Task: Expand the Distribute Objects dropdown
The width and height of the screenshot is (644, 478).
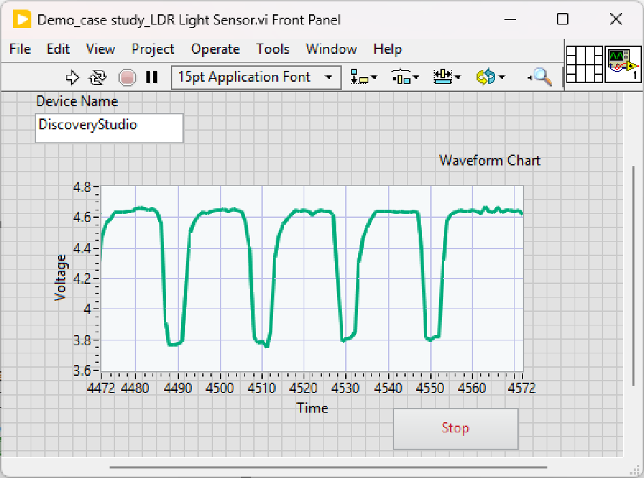Action: (405, 77)
